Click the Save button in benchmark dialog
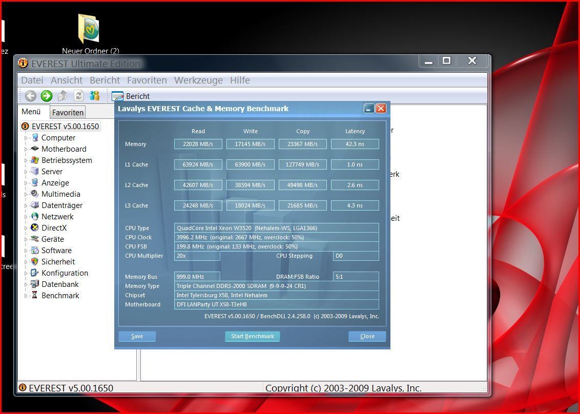Screen dimensions: 580x414 click(x=137, y=336)
